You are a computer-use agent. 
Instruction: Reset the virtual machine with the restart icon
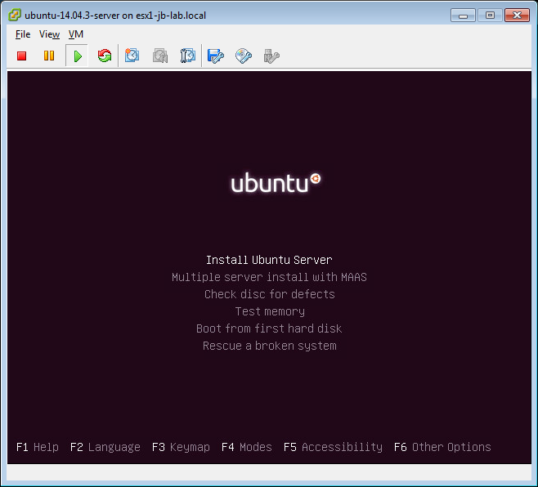pyautogui.click(x=104, y=56)
